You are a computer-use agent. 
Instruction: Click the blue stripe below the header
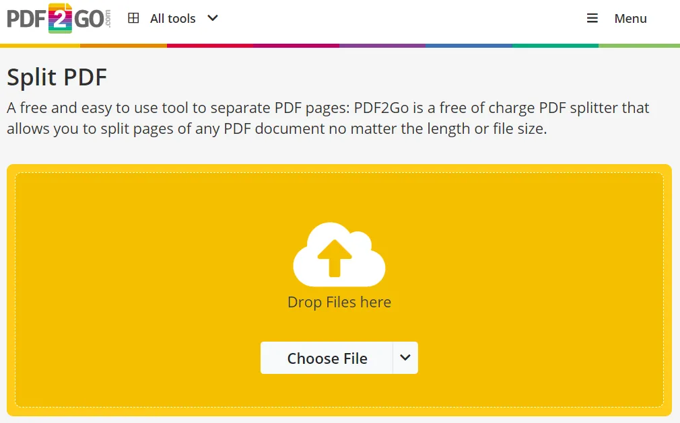pos(469,46)
